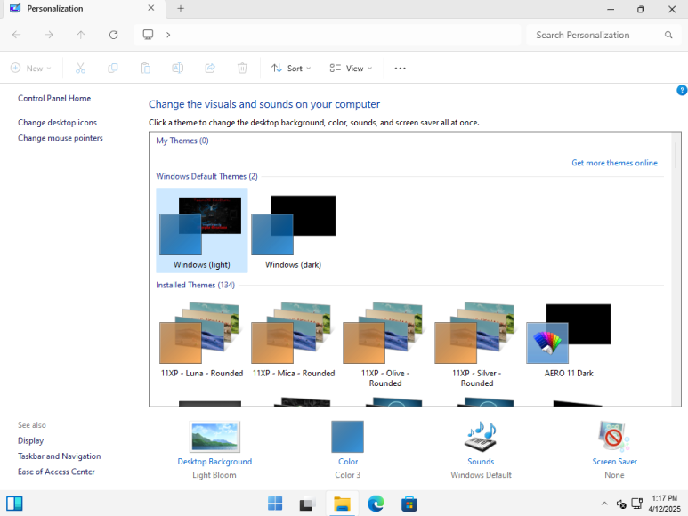
Task: Click Get more themes online
Action: [x=614, y=163]
